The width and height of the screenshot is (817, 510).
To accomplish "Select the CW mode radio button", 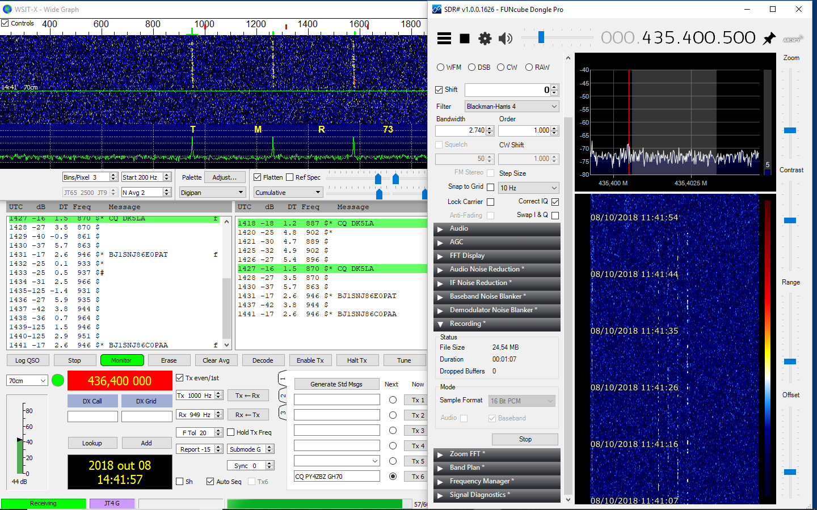I will point(501,67).
